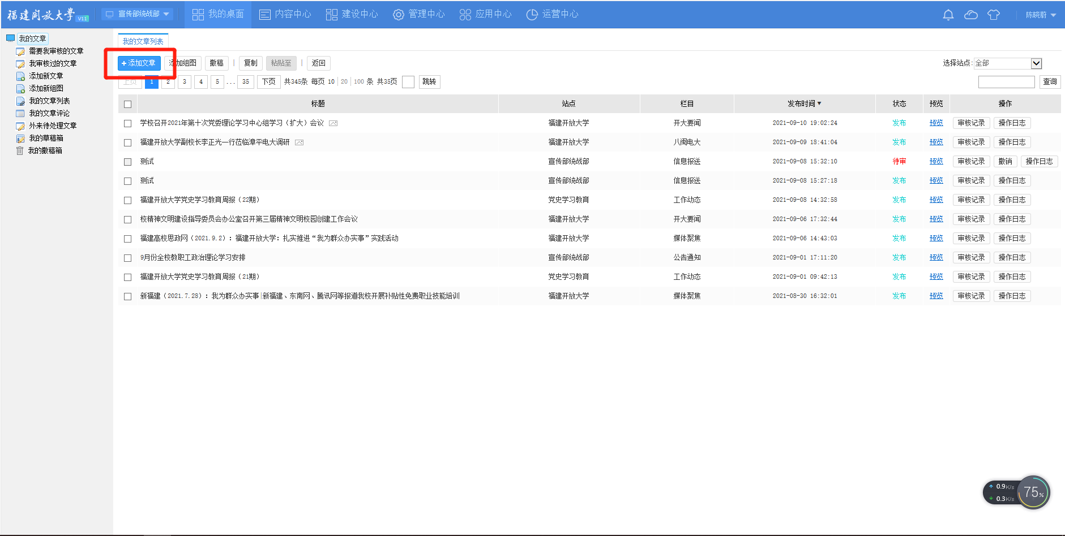
Task: Open the user account dropdown arrow
Action: 1053,15
